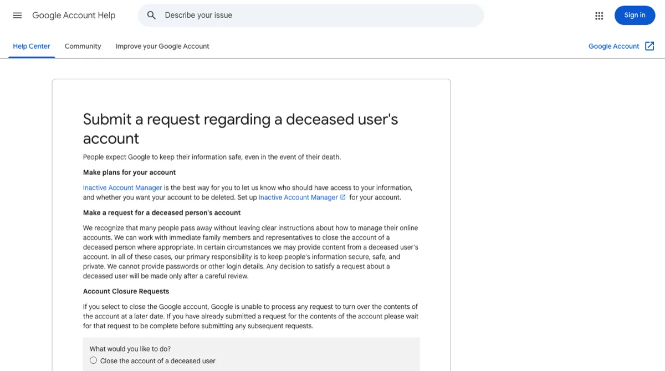
Task: Click 'Make a request for a deceased person's account'
Action: [x=162, y=212]
